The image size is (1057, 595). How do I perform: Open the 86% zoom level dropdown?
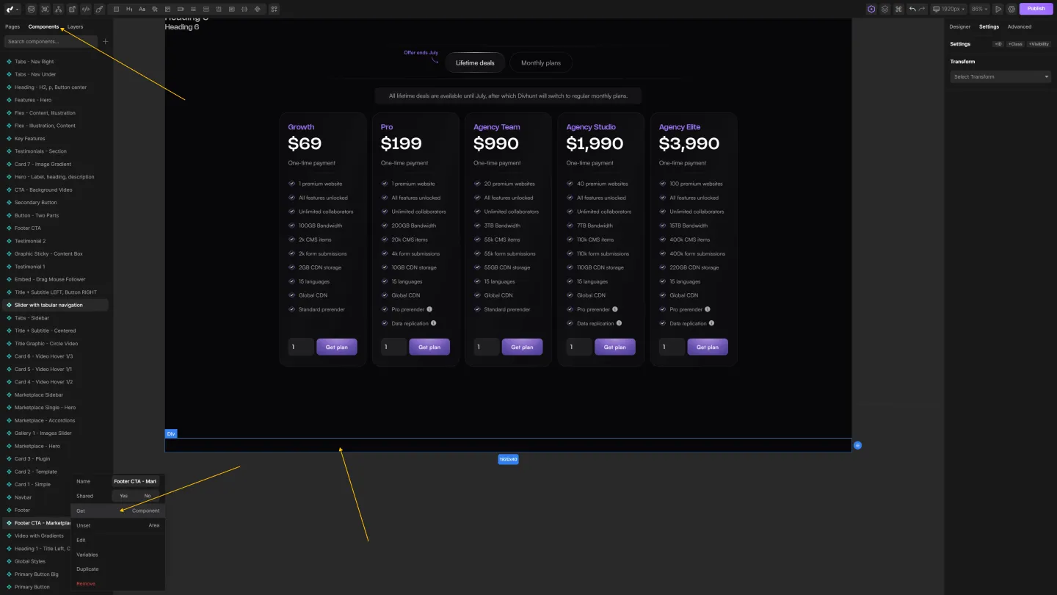978,9
